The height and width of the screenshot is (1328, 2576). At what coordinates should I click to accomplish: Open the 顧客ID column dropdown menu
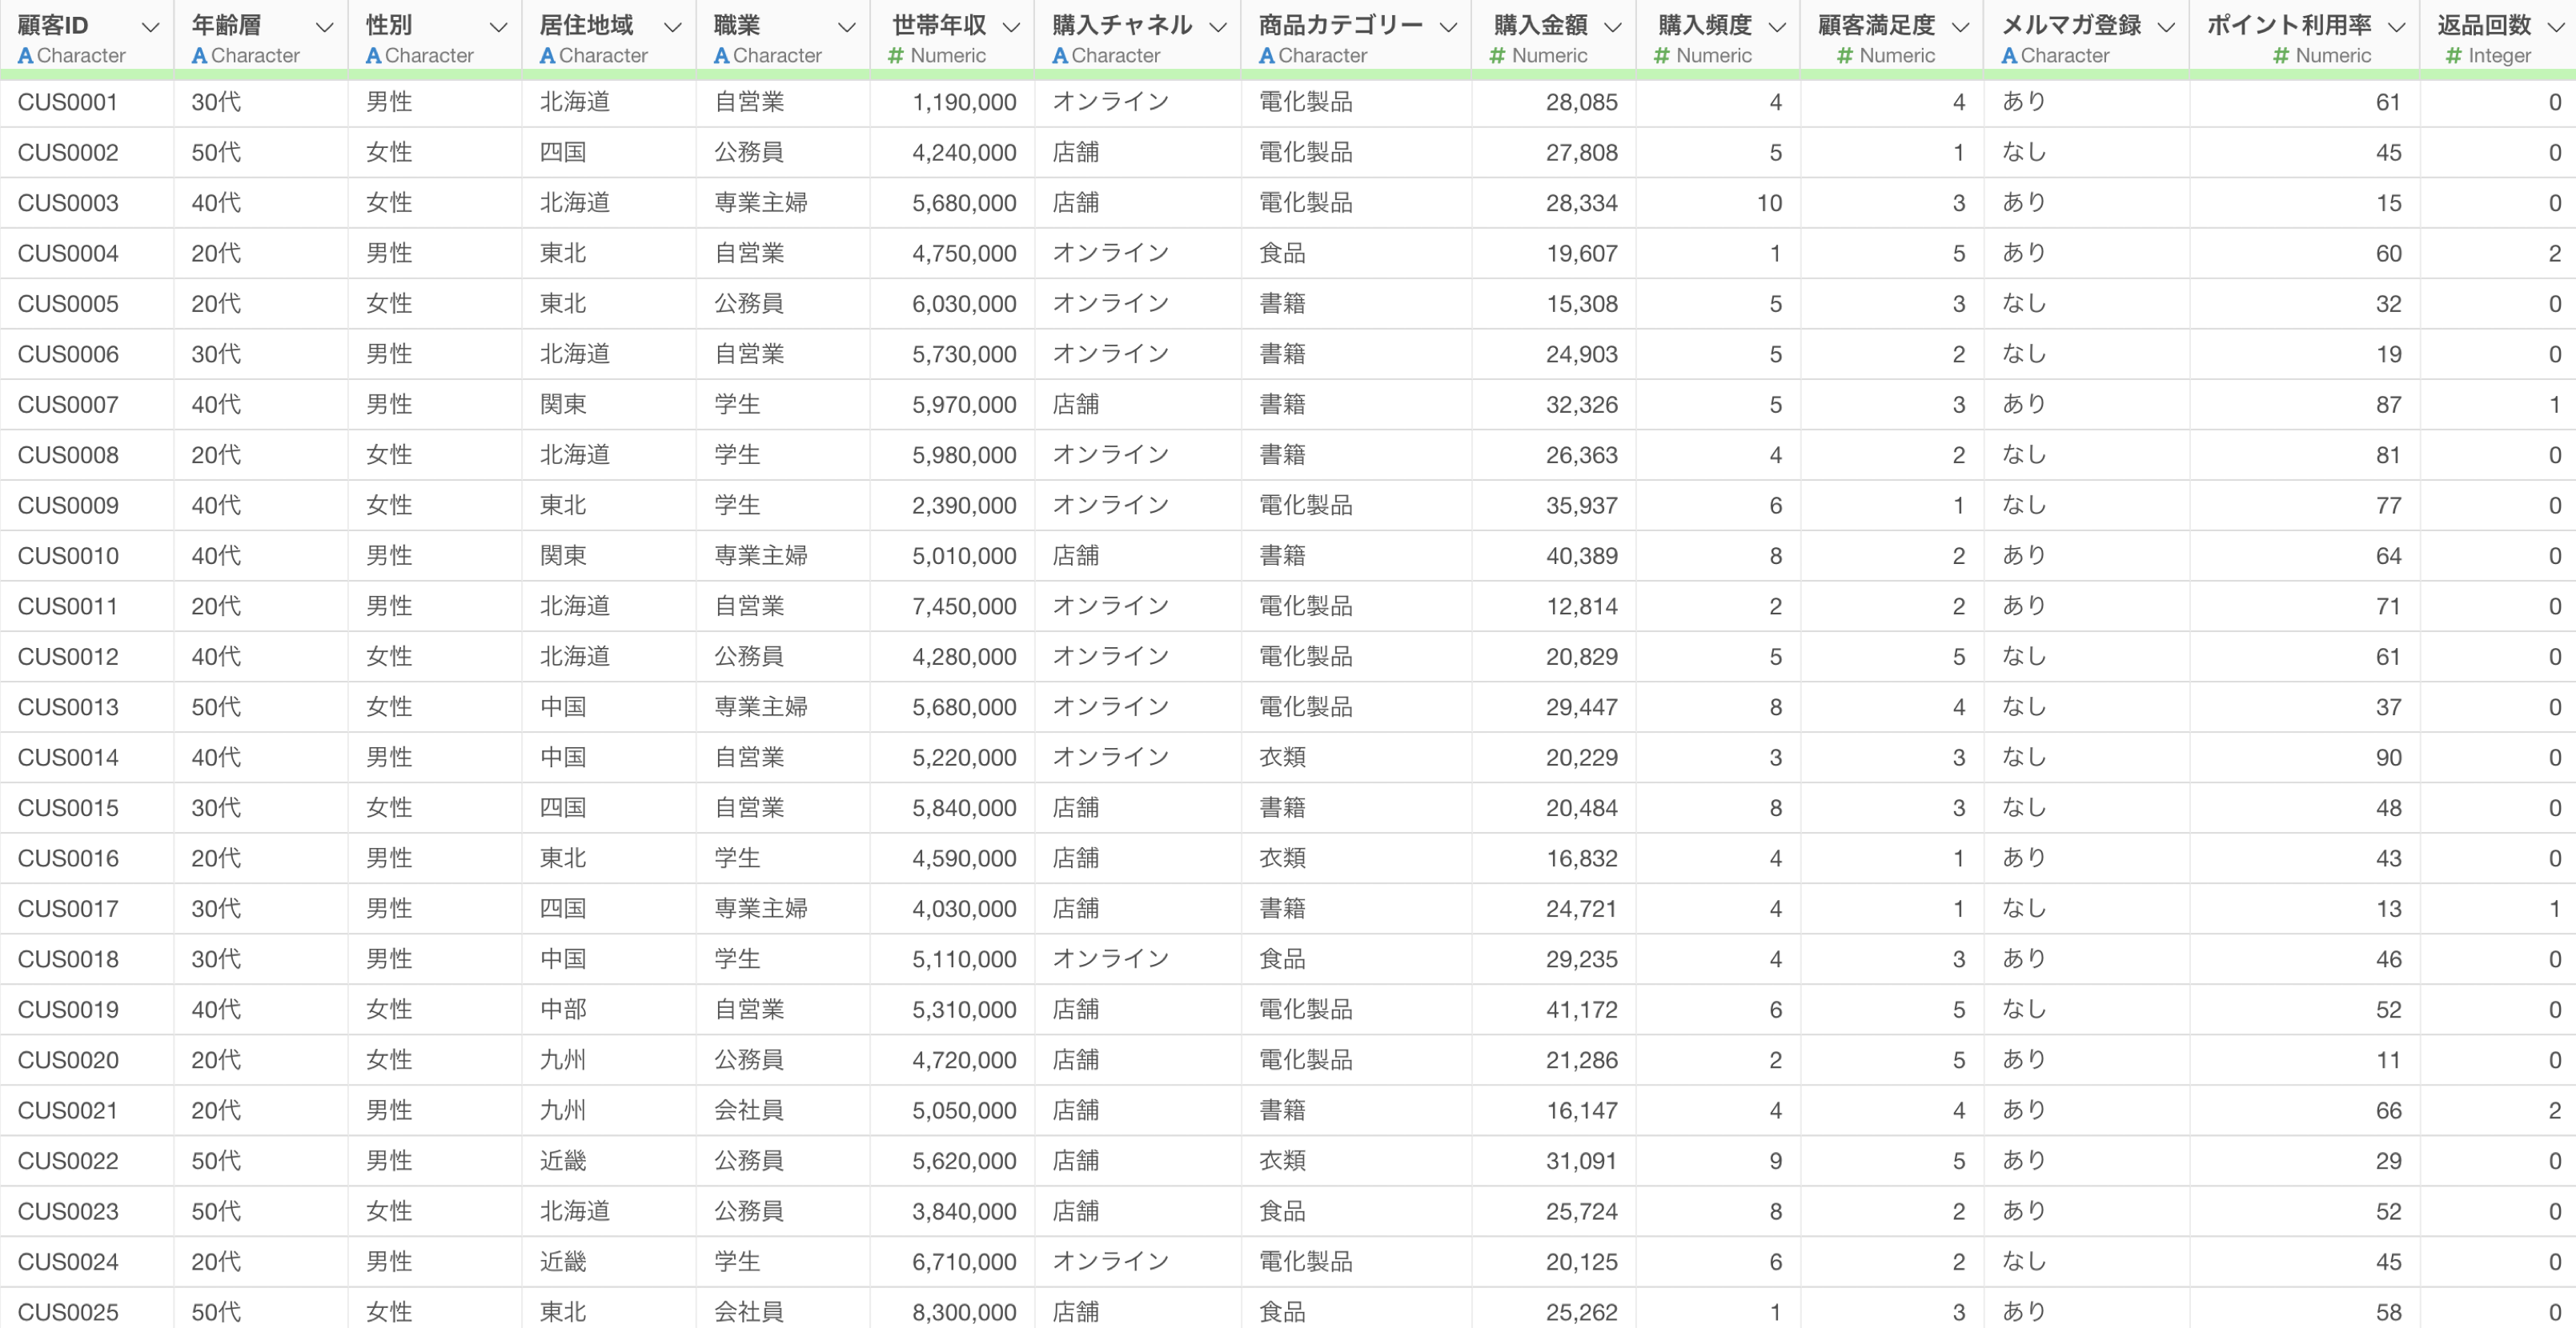[150, 27]
